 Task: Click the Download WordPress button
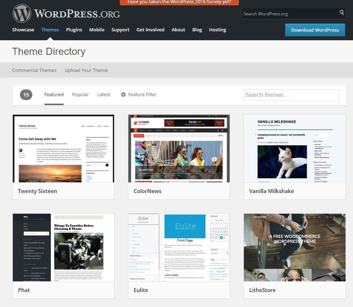pos(315,30)
